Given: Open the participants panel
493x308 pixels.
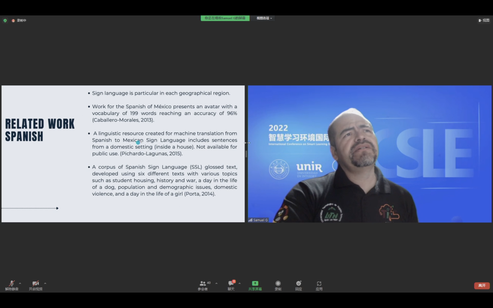Looking at the screenshot, I should [x=203, y=284].
